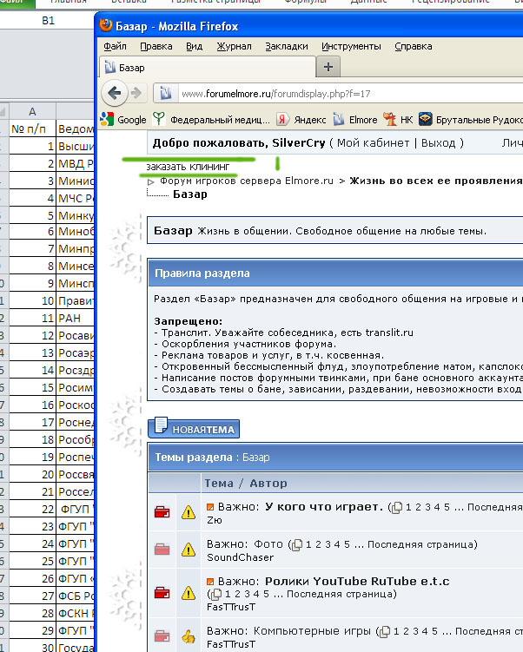Open the Правка menu in Firefox
523x652 pixels.
156,46
